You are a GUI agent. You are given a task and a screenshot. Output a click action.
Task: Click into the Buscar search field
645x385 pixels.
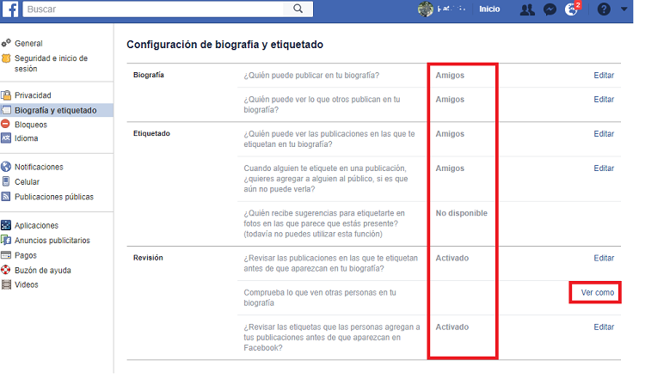[153, 9]
